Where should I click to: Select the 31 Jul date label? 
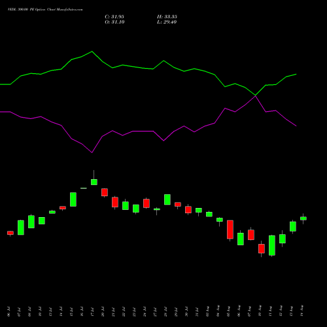197,311
